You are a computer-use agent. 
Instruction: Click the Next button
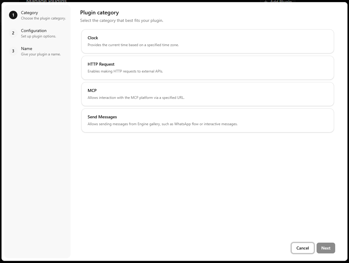(x=326, y=248)
